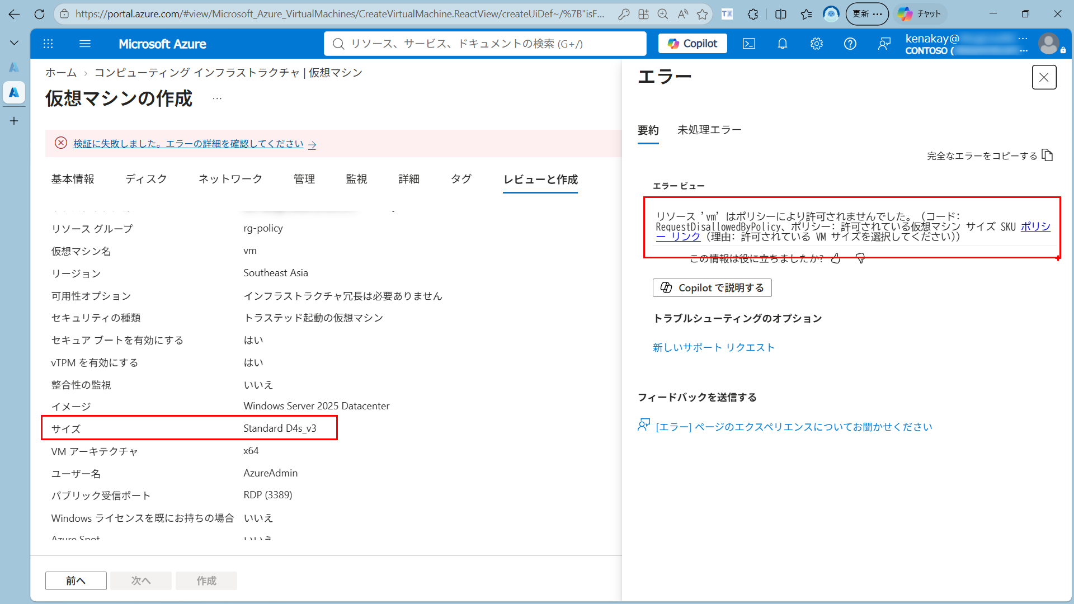Open the 更新 browser menu button
1074x604 pixels.
867,14
